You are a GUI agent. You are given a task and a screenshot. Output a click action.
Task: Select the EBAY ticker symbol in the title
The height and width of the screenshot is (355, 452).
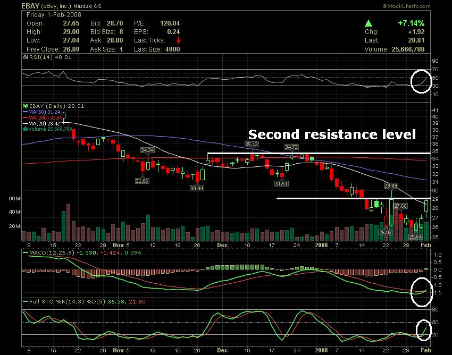click(x=30, y=6)
